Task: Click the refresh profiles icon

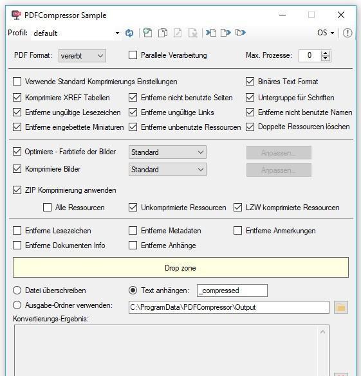Action: pos(129,33)
